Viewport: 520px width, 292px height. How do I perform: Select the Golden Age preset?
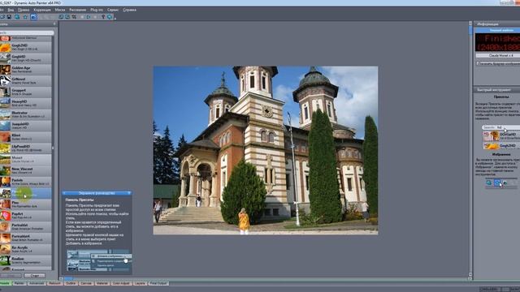[26, 70]
